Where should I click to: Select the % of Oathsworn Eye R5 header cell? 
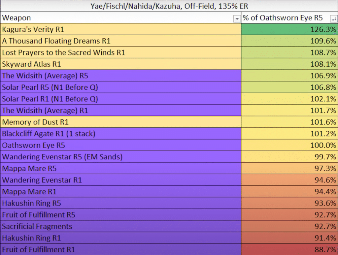[289, 18]
